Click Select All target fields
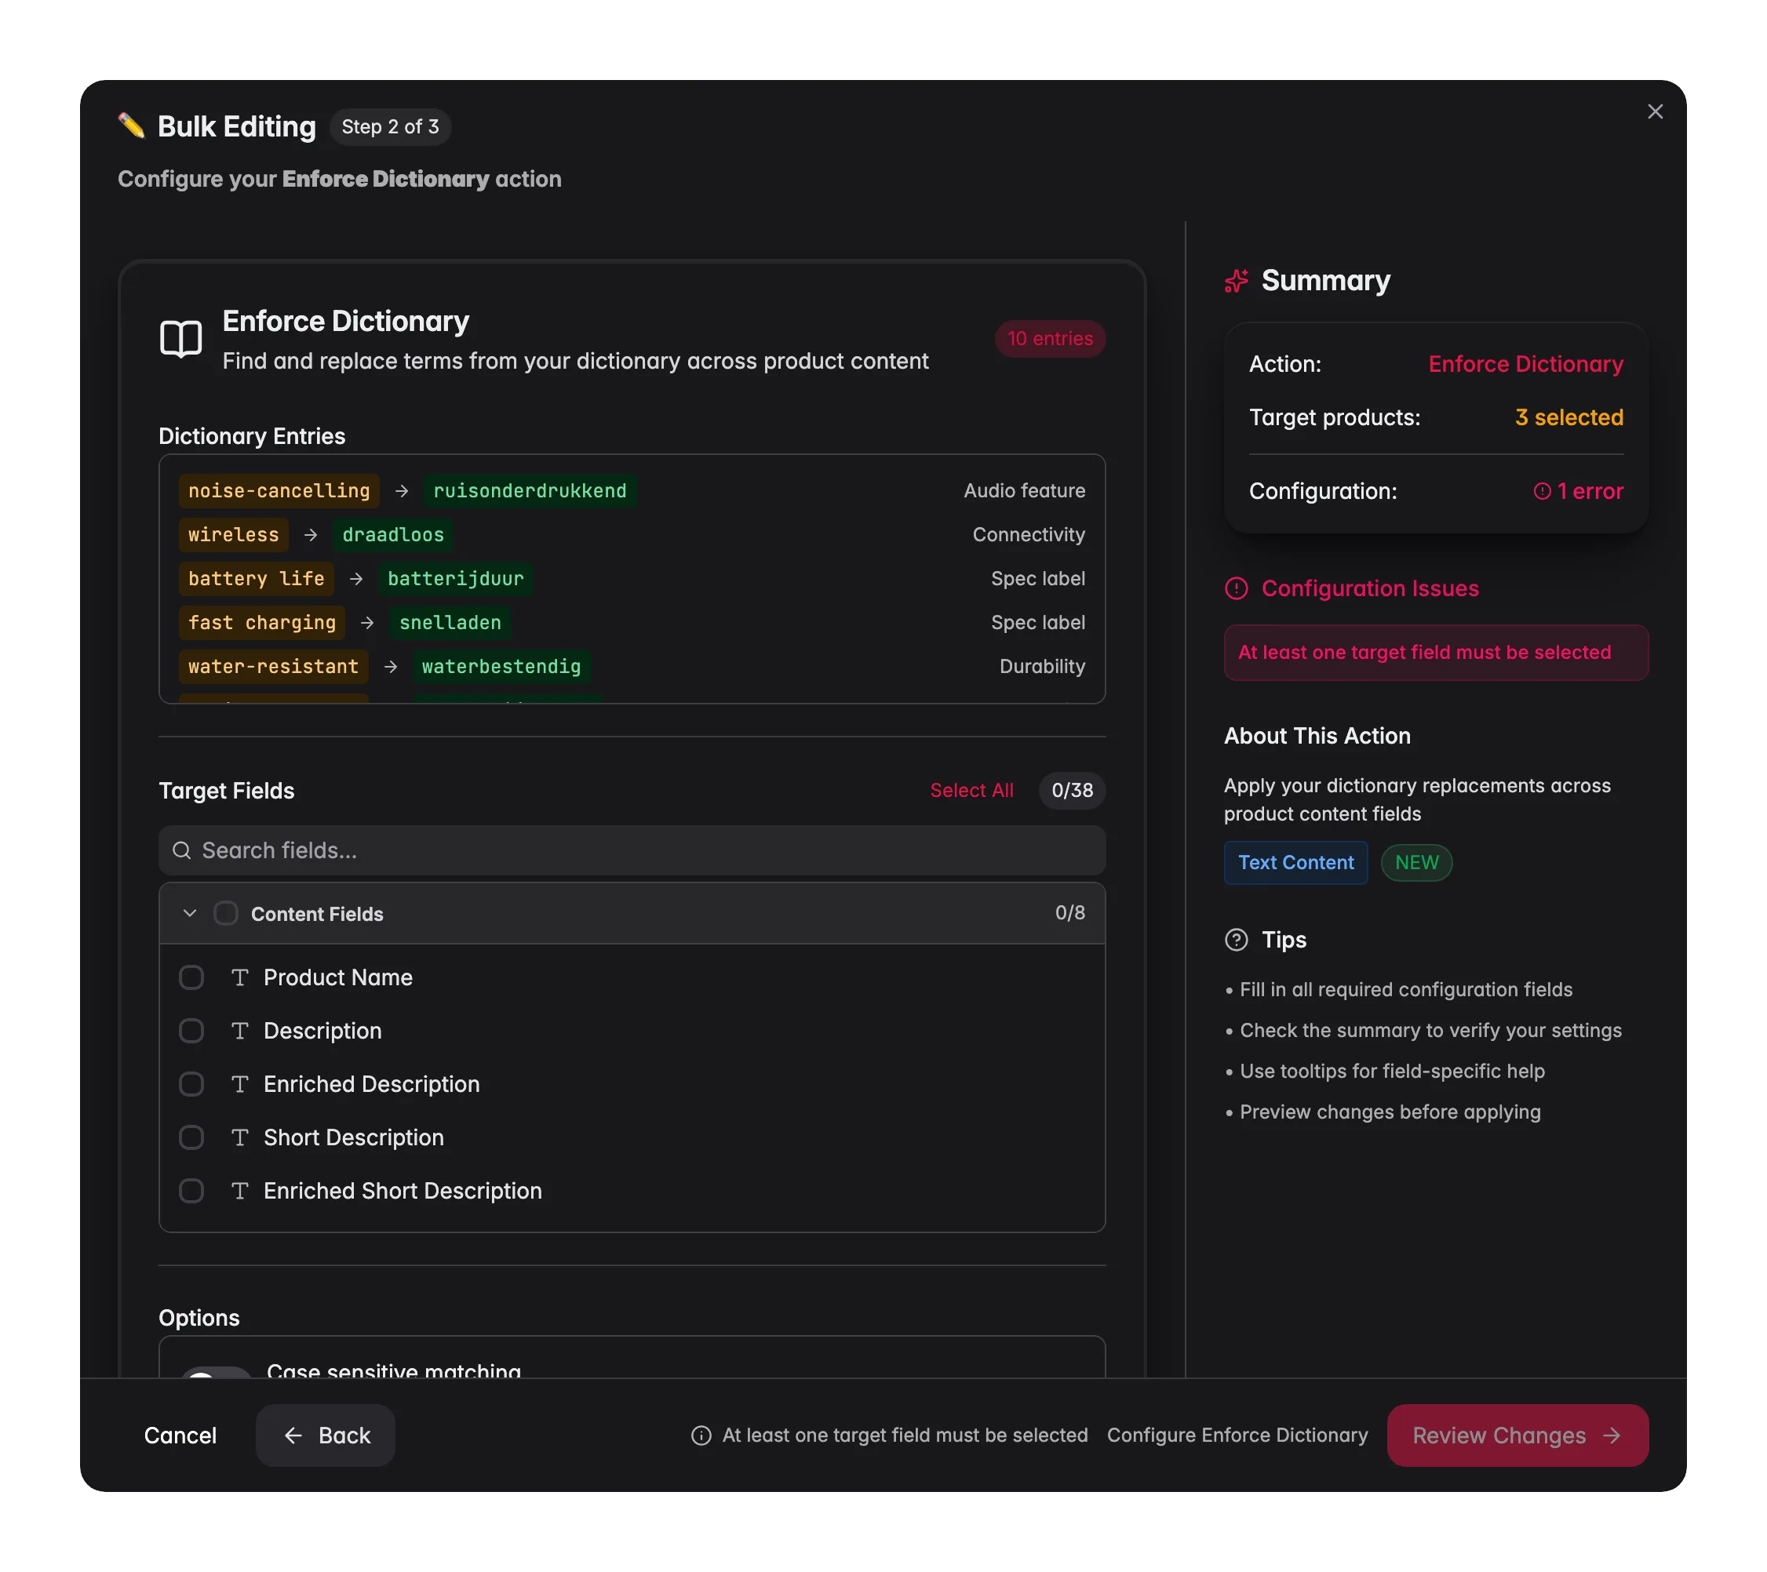Viewport: 1767px width, 1572px height. point(971,791)
